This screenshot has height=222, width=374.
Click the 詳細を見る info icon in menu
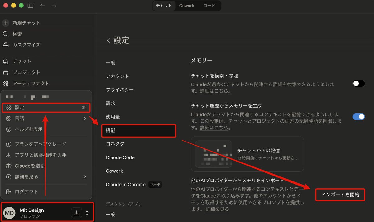tap(9, 177)
